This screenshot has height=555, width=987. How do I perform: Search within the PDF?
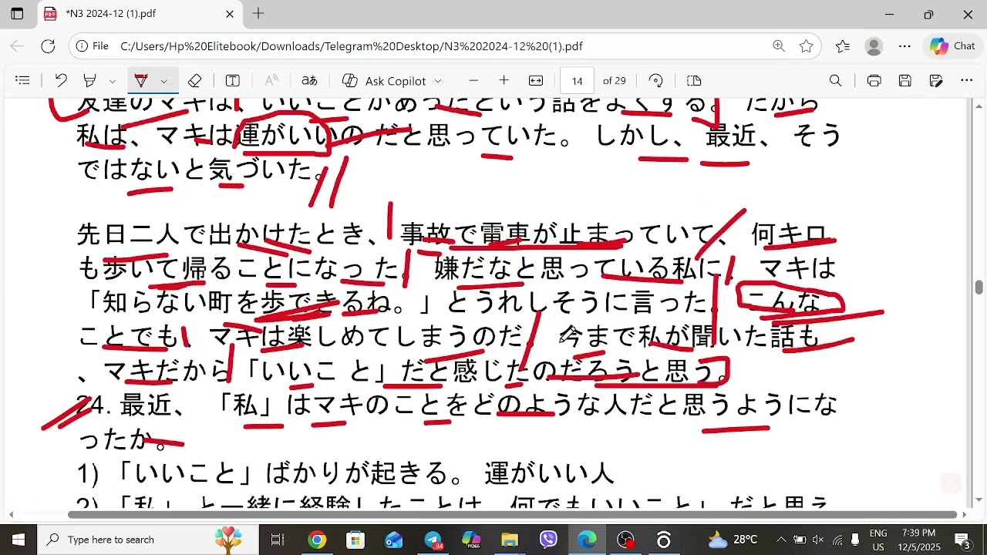click(835, 81)
